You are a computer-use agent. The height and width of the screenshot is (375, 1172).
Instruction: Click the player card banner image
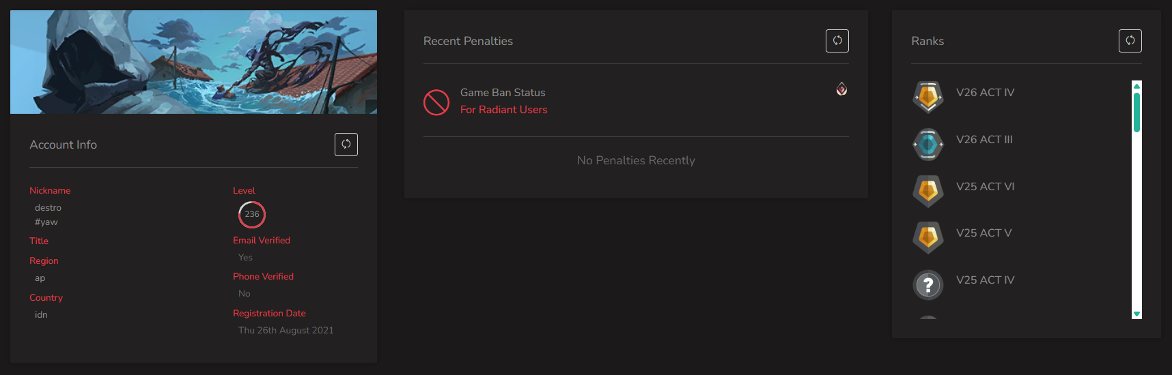click(x=193, y=62)
